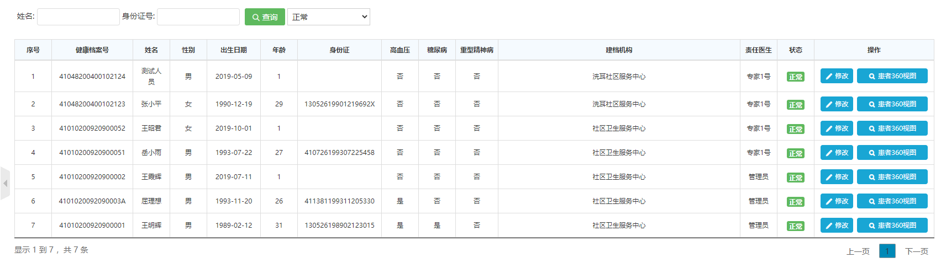
Task: Open the 正常 status dropdown
Action: (328, 17)
